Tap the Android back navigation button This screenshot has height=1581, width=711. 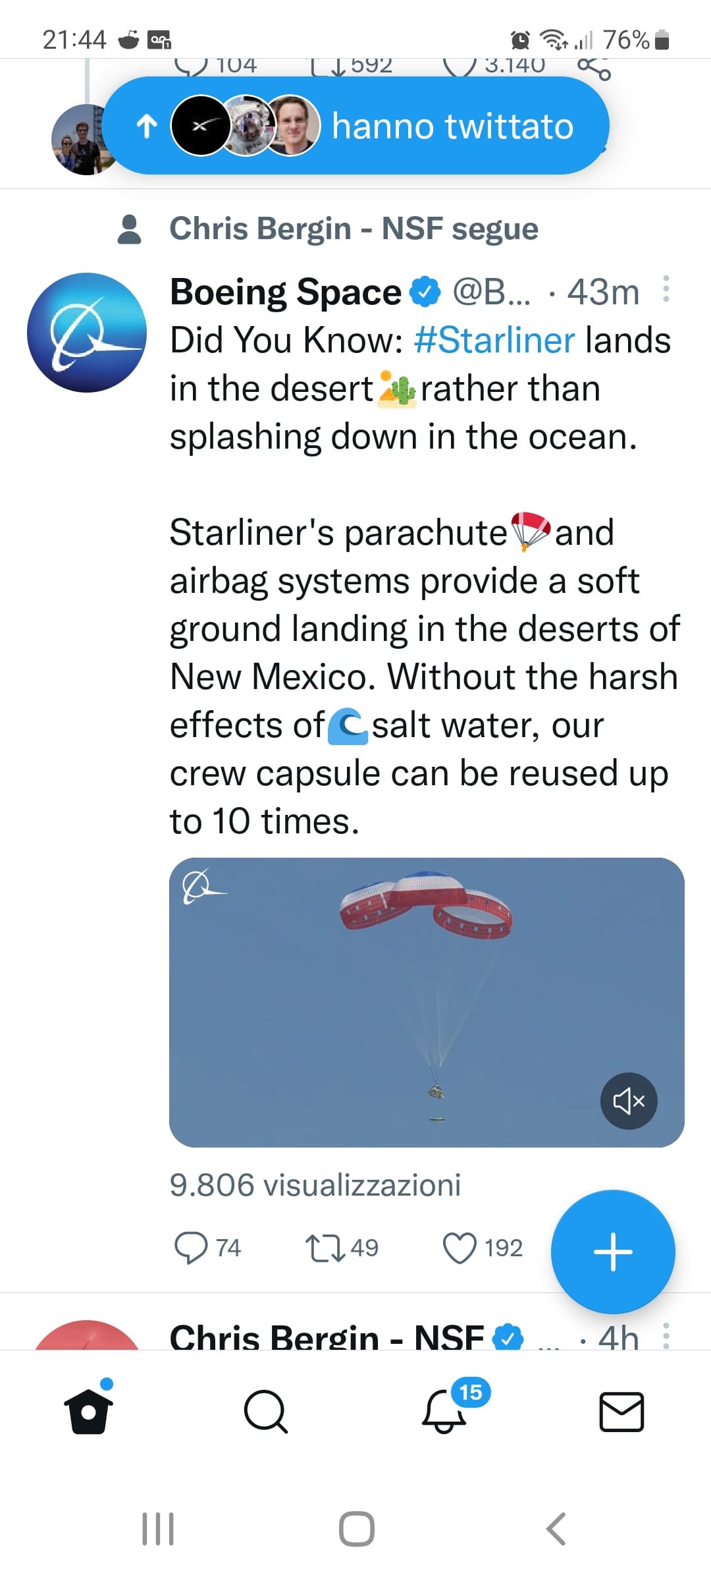pyautogui.click(x=556, y=1528)
